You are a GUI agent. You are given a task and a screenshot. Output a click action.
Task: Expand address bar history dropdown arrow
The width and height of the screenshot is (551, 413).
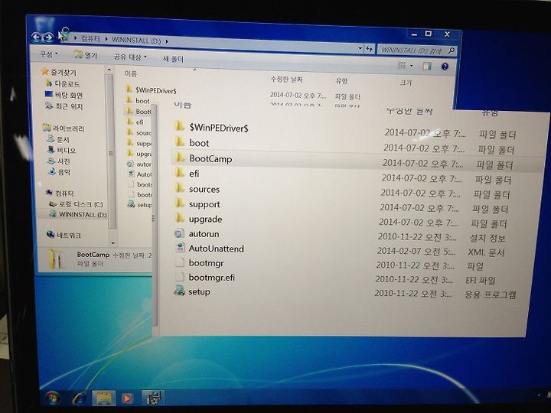[360, 48]
